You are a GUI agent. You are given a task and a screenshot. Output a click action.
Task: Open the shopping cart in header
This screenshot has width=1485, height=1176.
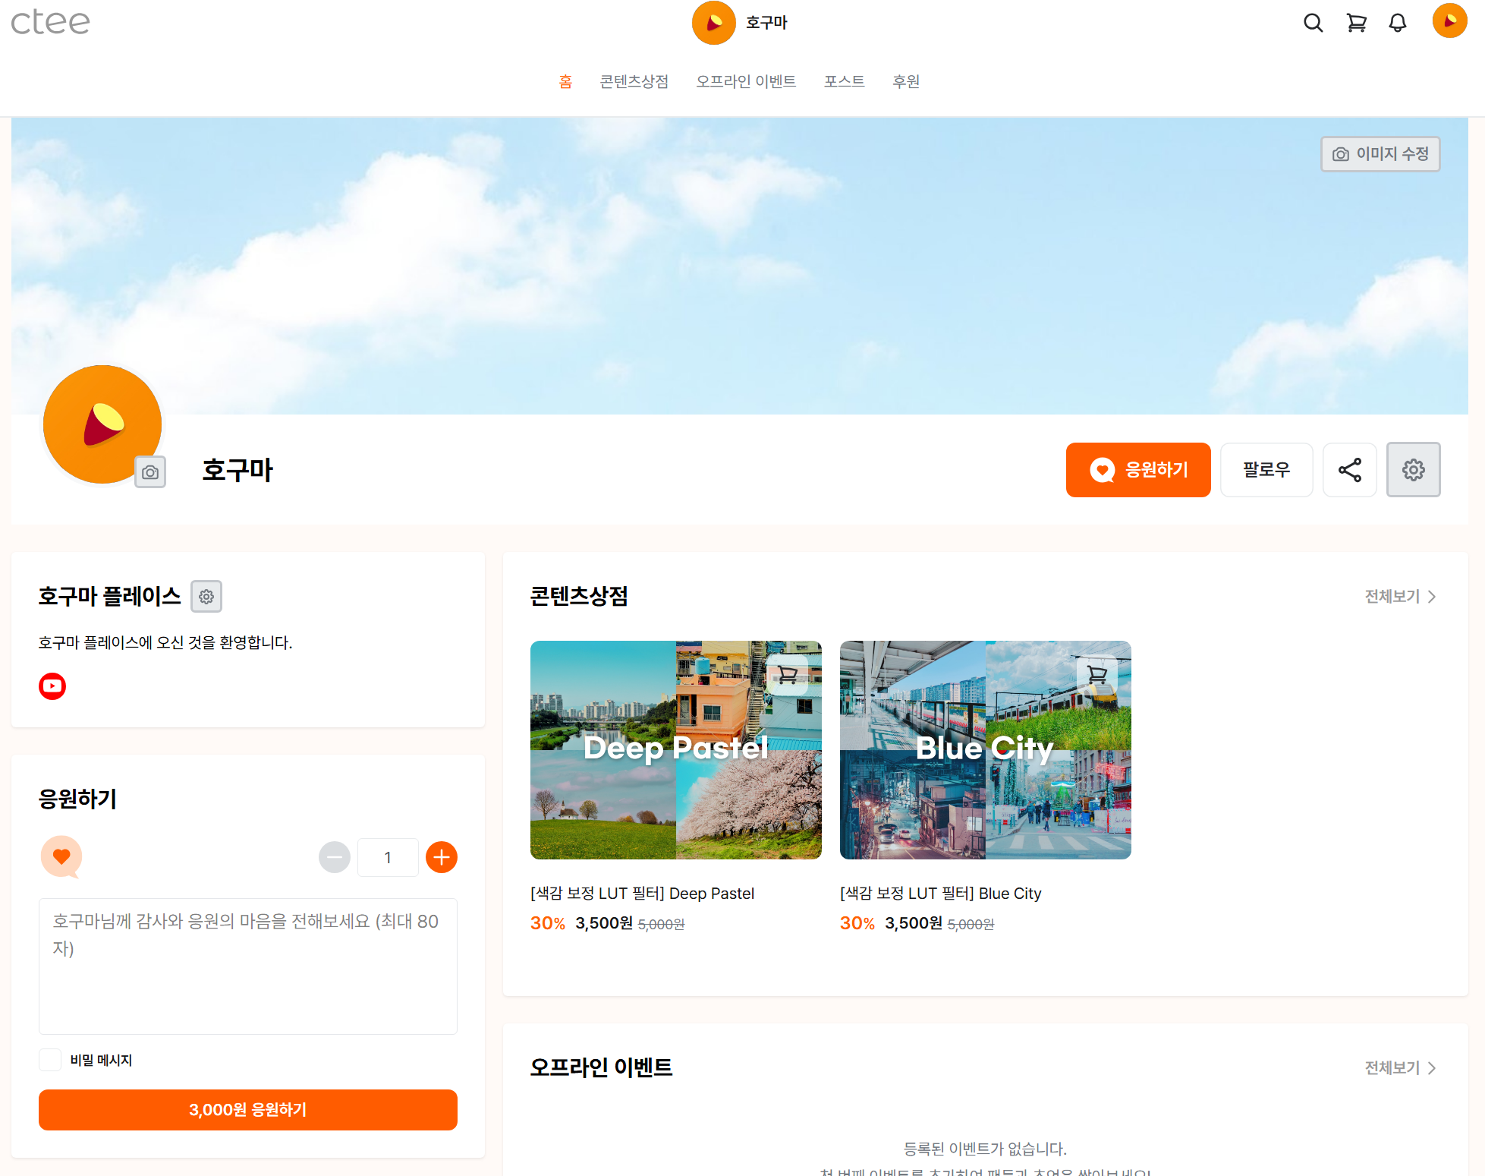pos(1356,23)
